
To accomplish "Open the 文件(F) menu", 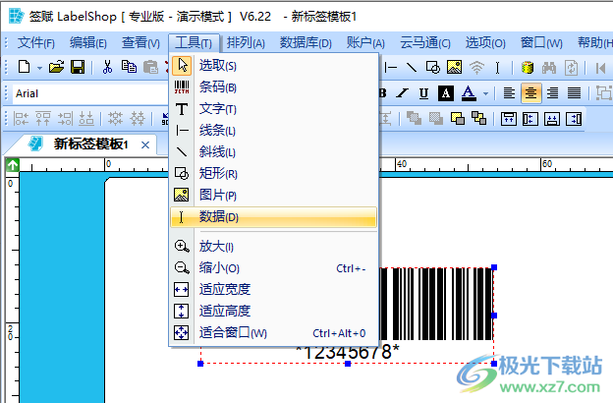I will [36, 42].
